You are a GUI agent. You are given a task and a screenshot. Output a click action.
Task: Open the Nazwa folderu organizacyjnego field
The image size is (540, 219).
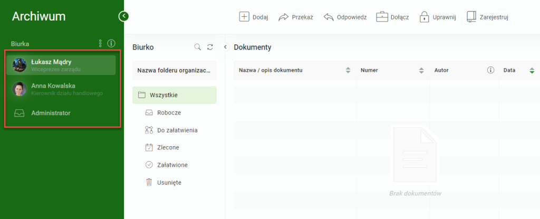[174, 70]
